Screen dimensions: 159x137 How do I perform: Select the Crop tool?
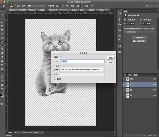2,30
